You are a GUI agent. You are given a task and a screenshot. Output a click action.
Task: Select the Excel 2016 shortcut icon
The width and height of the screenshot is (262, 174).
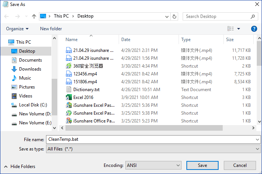68,97
